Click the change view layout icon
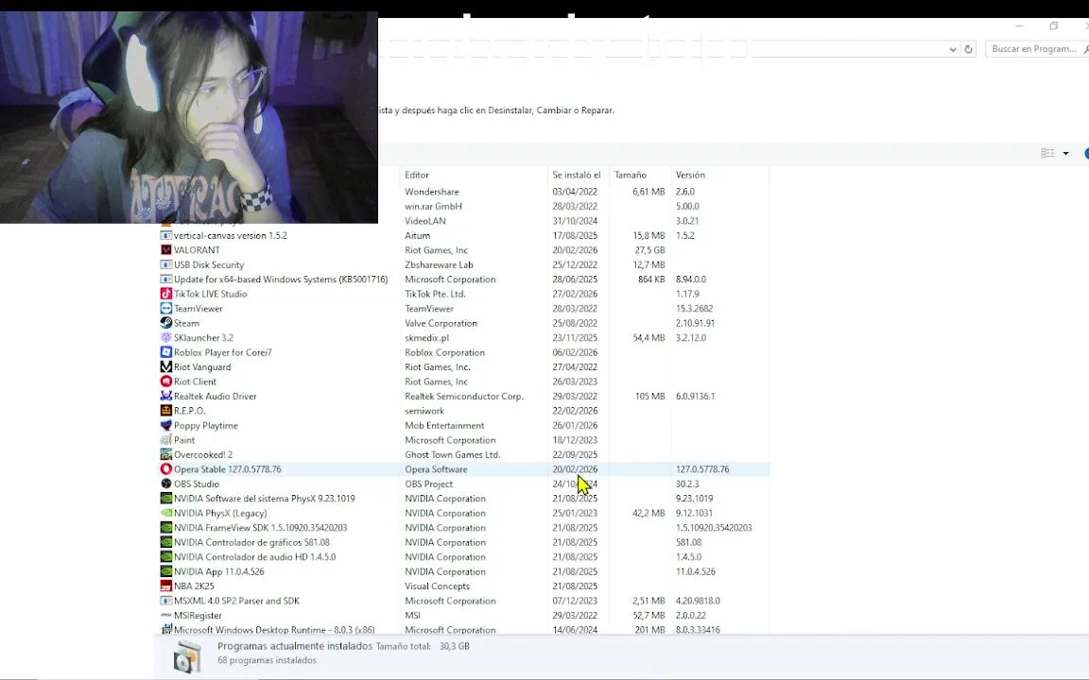The image size is (1089, 680). point(1048,153)
